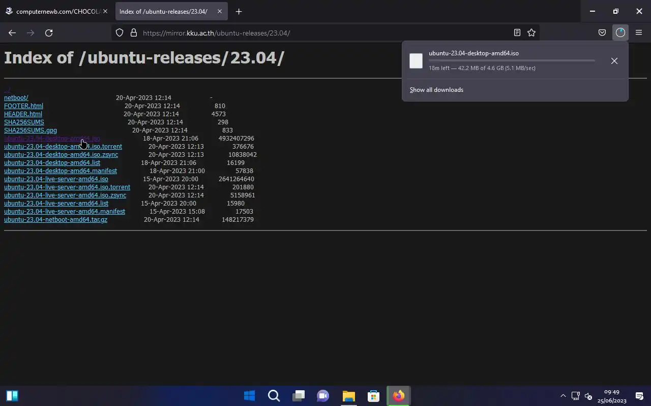
Task: Go back to the previous page
Action: 12,33
